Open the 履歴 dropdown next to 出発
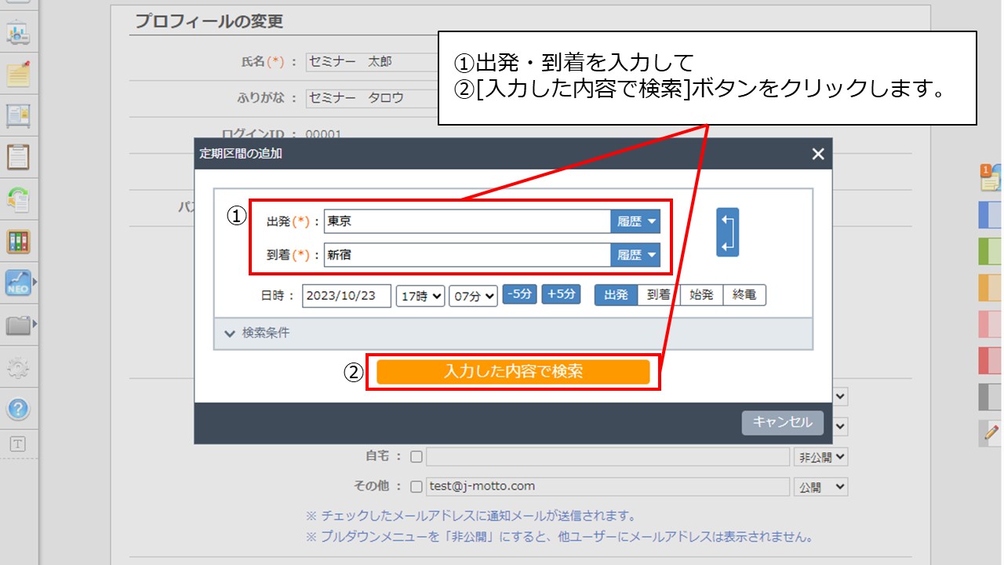Image resolution: width=1004 pixels, height=565 pixels. point(637,221)
